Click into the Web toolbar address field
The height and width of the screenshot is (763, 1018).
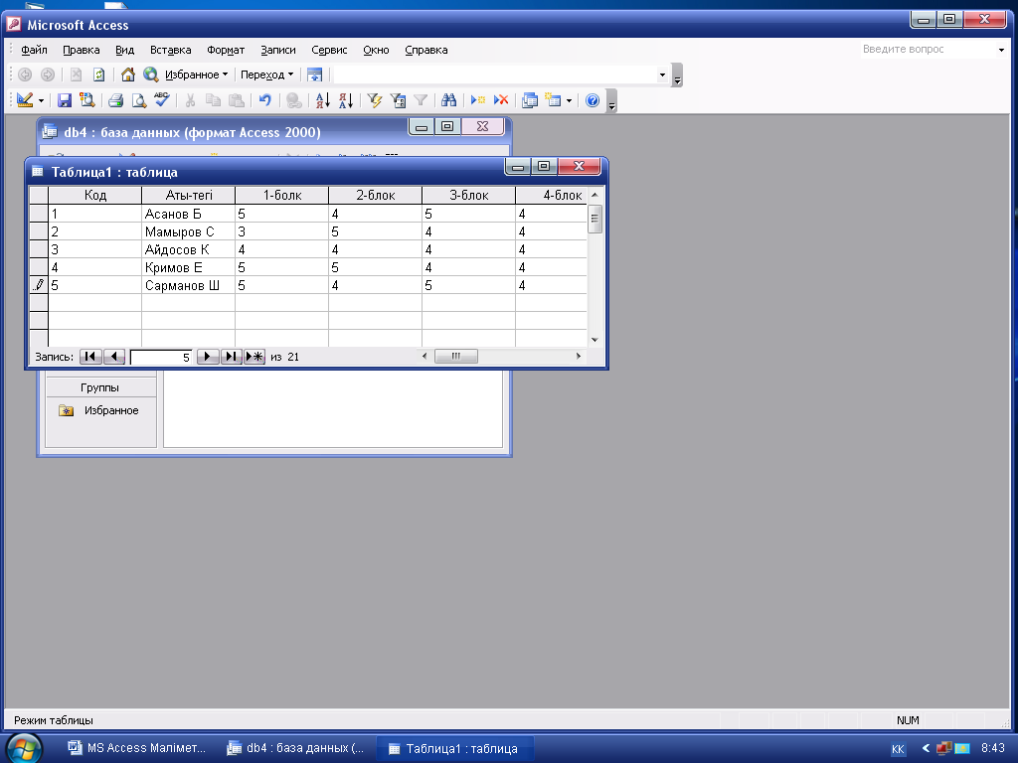pos(495,75)
